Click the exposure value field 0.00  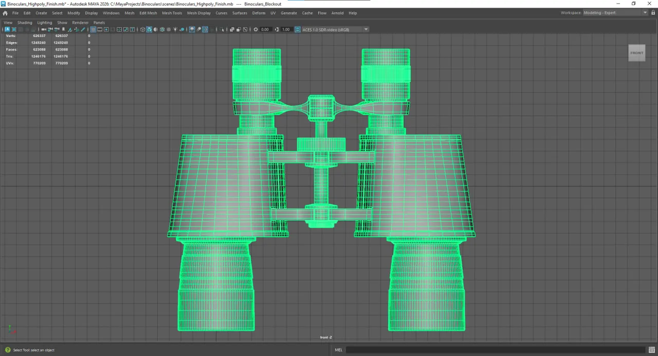[x=265, y=29]
